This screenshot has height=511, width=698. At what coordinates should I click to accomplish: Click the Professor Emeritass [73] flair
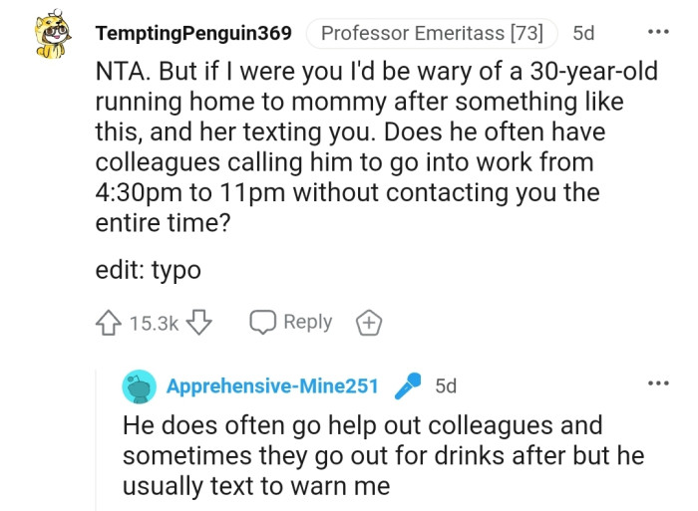[x=432, y=33]
